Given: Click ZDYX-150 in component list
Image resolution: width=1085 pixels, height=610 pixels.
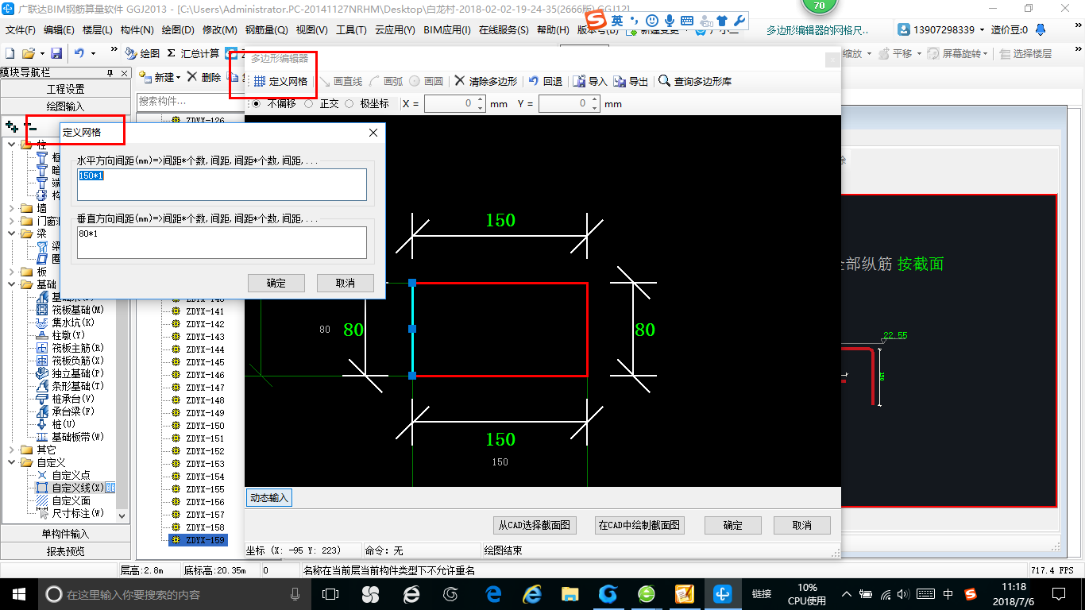Looking at the screenshot, I should (x=205, y=426).
